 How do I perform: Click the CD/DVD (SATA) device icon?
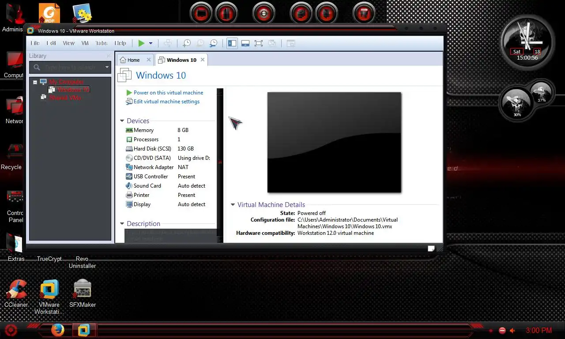pos(129,158)
